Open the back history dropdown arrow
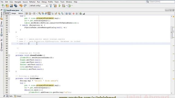This screenshot has height=98, width=175. click(32, 13)
